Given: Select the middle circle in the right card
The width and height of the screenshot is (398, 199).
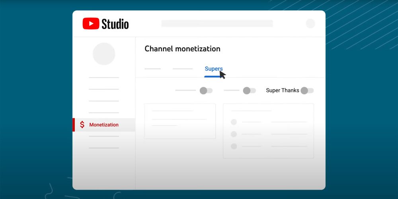Looking at the screenshot, I should pyautogui.click(x=234, y=134).
